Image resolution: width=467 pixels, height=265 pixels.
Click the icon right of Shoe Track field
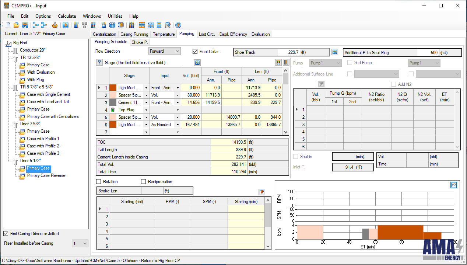(x=334, y=52)
